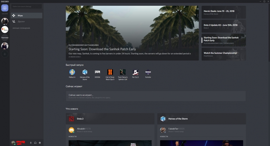The image size is (270, 146).
Task: Select the Друзья tab in sidebar
Action: [26, 21]
